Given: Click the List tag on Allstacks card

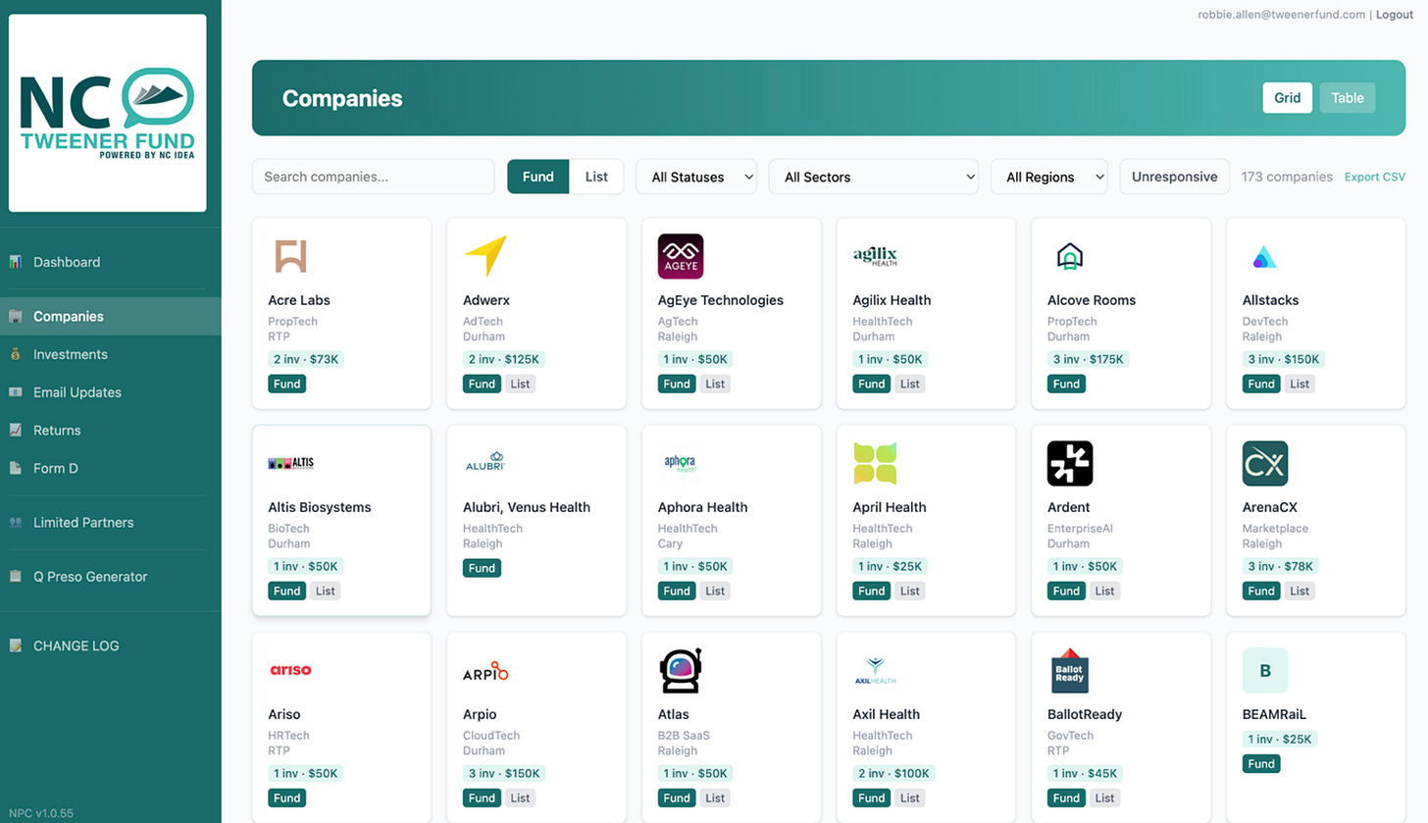Looking at the screenshot, I should pos(1300,384).
